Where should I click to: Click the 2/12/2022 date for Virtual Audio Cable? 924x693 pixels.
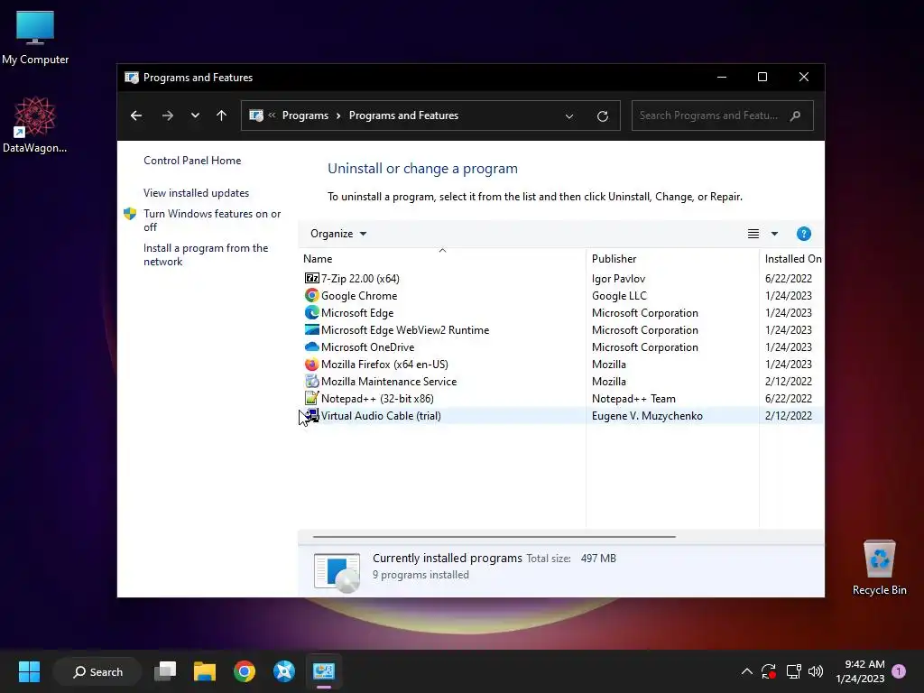click(x=788, y=415)
